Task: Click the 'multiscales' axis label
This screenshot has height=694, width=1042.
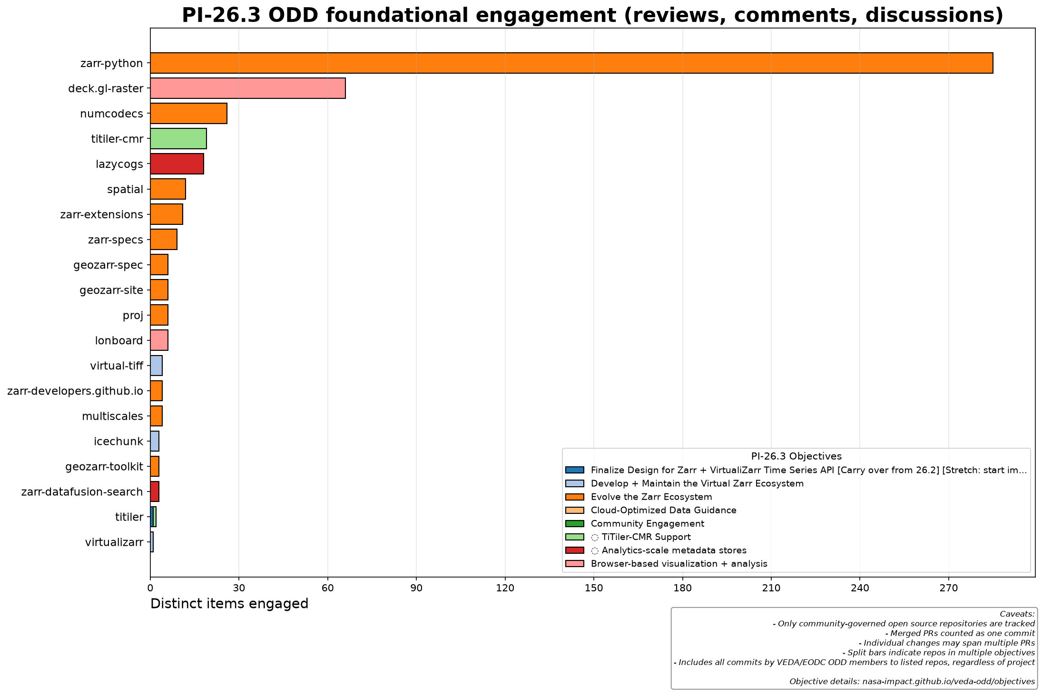Action: pyautogui.click(x=112, y=416)
